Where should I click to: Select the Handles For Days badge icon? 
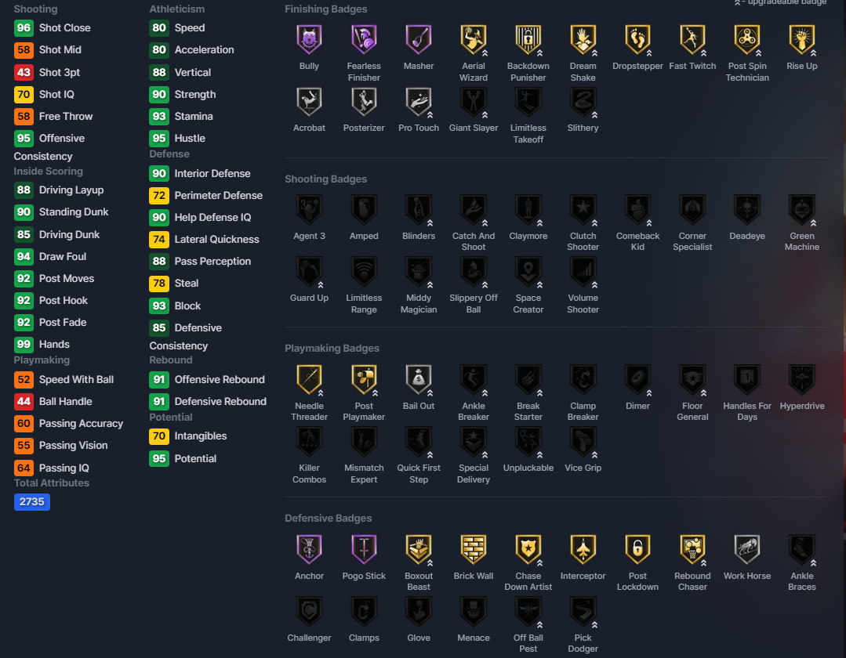point(747,379)
